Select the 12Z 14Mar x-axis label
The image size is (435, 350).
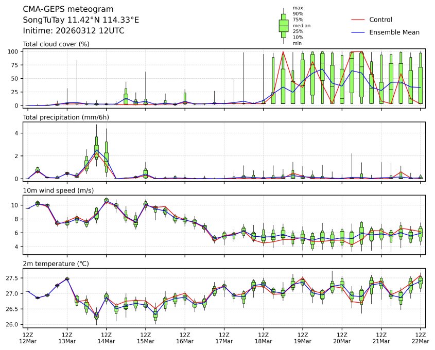pyautogui.click(x=107, y=338)
